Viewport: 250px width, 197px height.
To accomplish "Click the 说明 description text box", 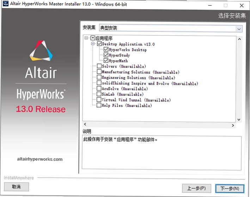I will point(161,153).
